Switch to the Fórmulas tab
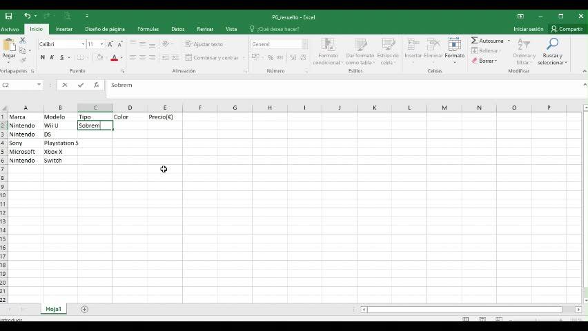 click(x=148, y=29)
